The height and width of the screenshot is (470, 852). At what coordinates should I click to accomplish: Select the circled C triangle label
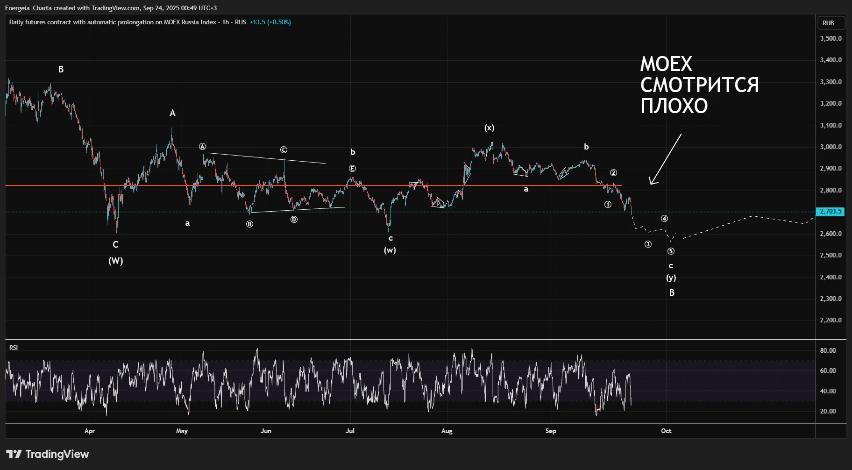click(x=284, y=150)
